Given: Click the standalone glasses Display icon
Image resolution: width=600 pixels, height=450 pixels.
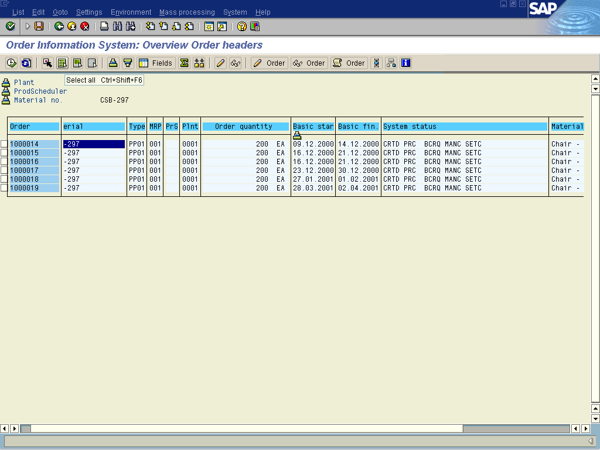Looking at the screenshot, I should pyautogui.click(x=236, y=63).
